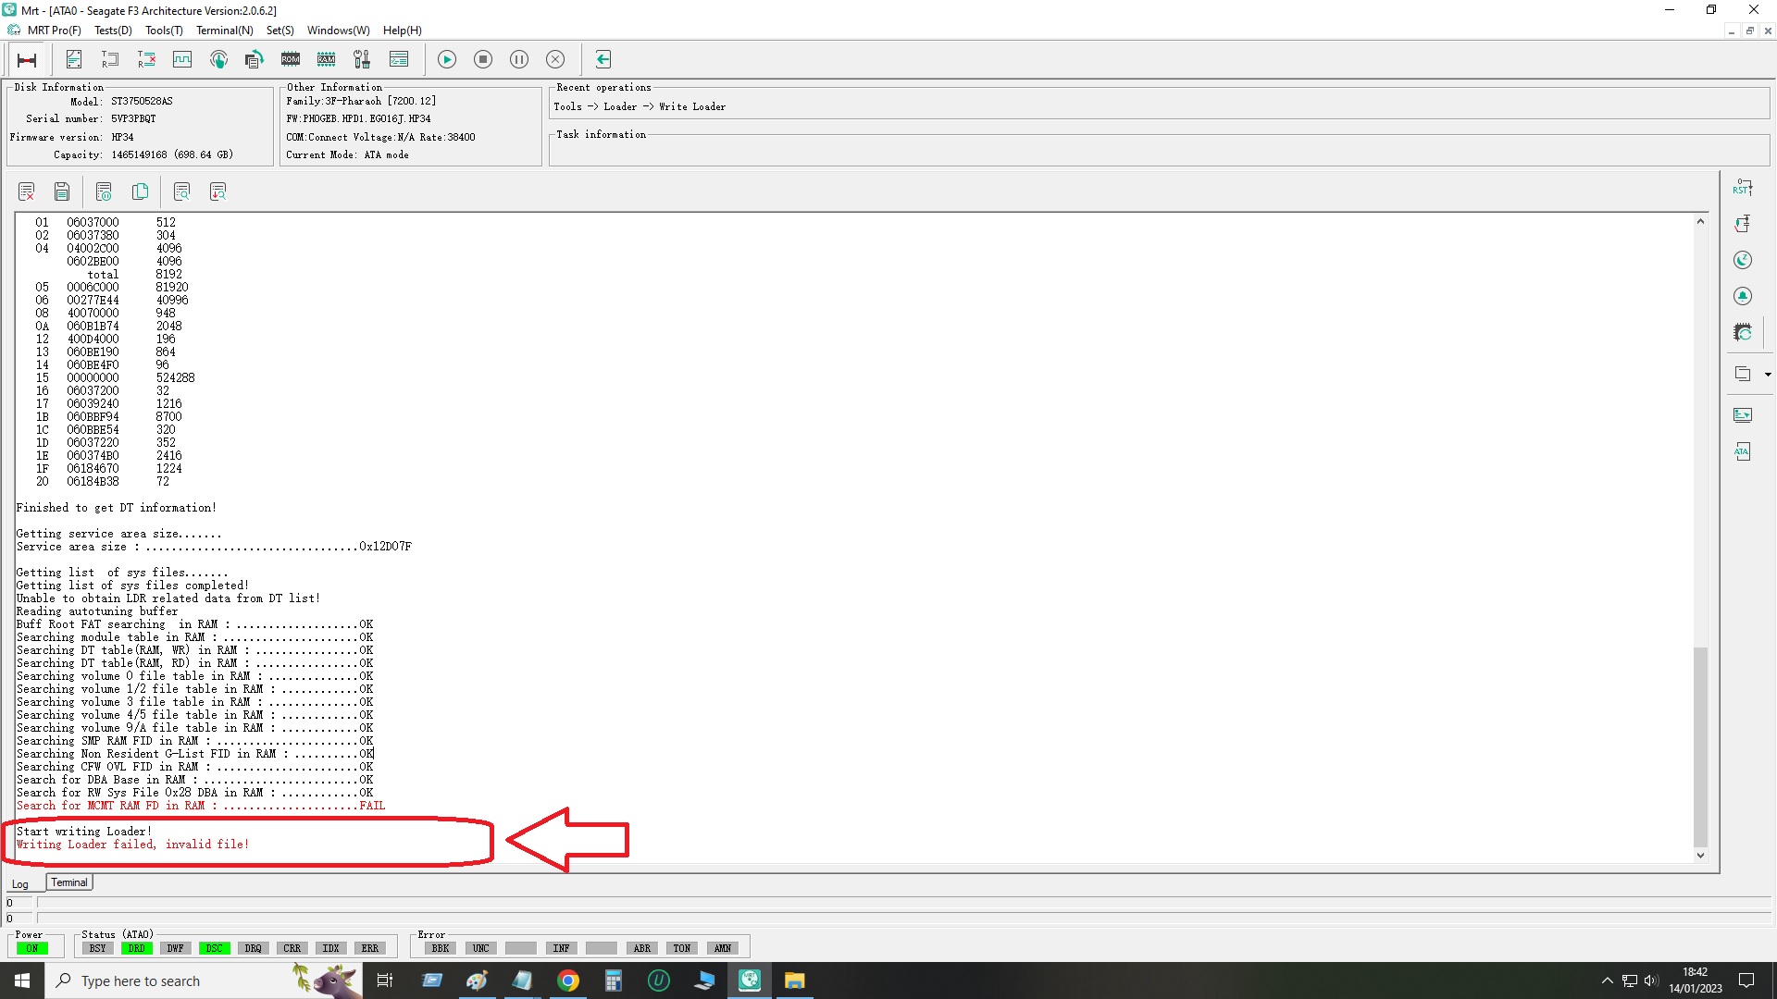
Task: Toggle the Power ON indicator
Action: tap(32, 948)
